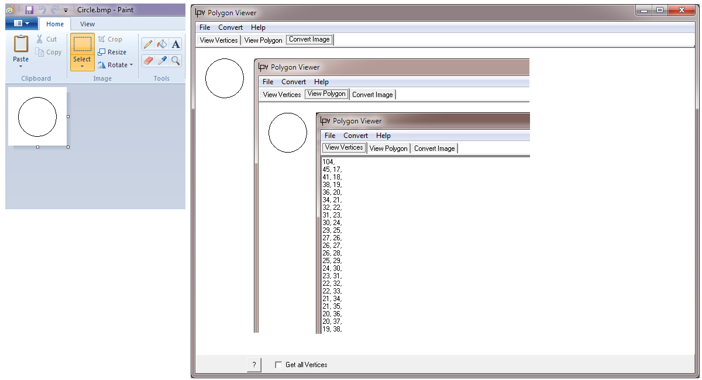Open the Resize tool
702x380 pixels.
(x=112, y=52)
